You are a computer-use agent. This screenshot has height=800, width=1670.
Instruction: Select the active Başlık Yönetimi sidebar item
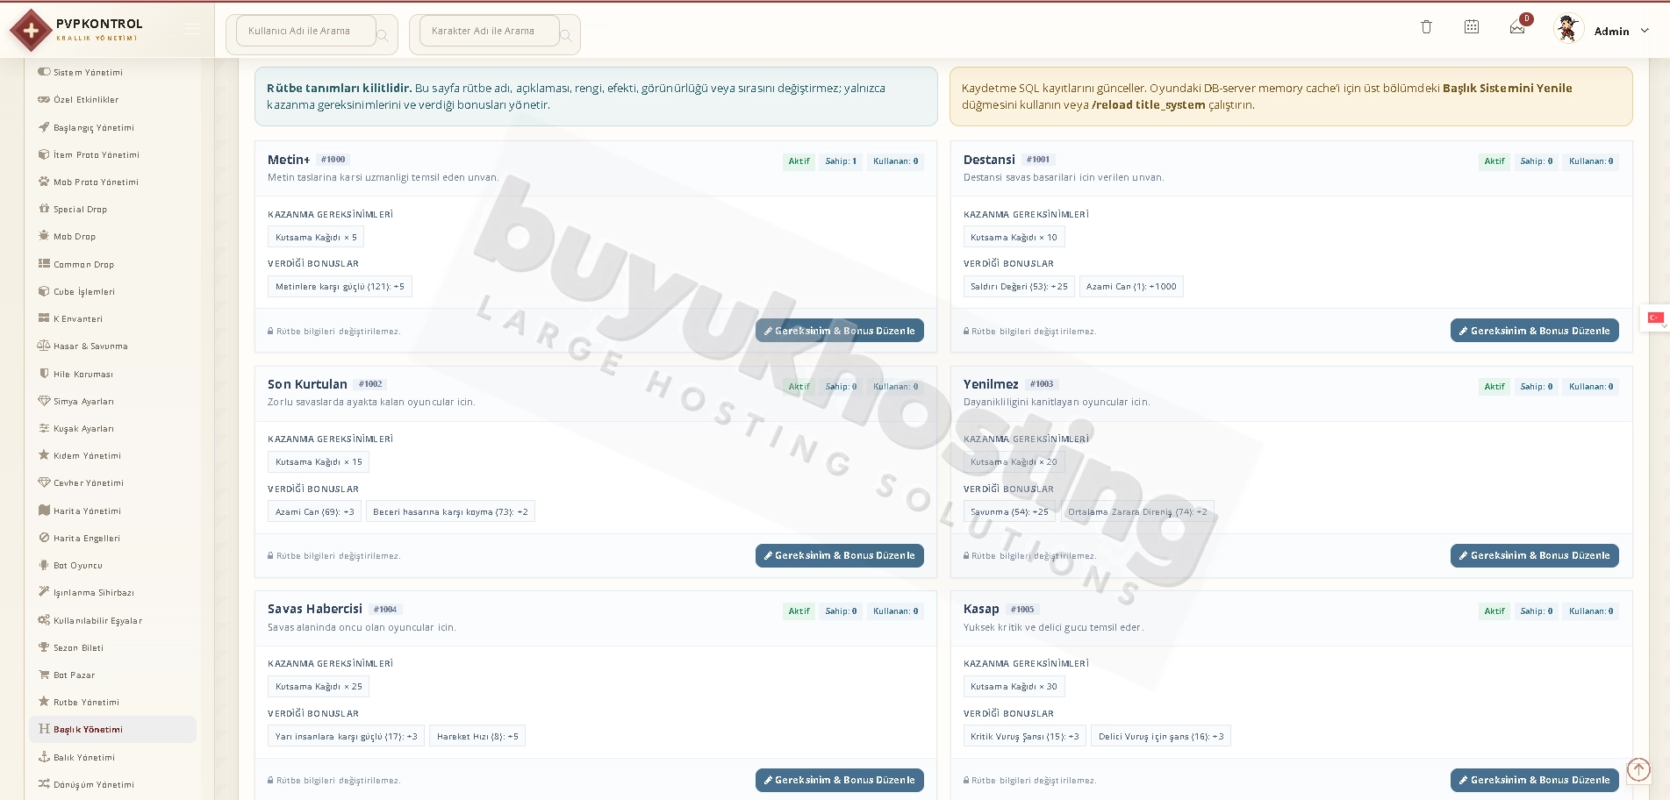tap(112, 729)
